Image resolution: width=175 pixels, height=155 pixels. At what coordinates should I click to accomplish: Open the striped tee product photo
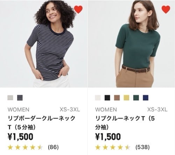[x=44, y=44]
